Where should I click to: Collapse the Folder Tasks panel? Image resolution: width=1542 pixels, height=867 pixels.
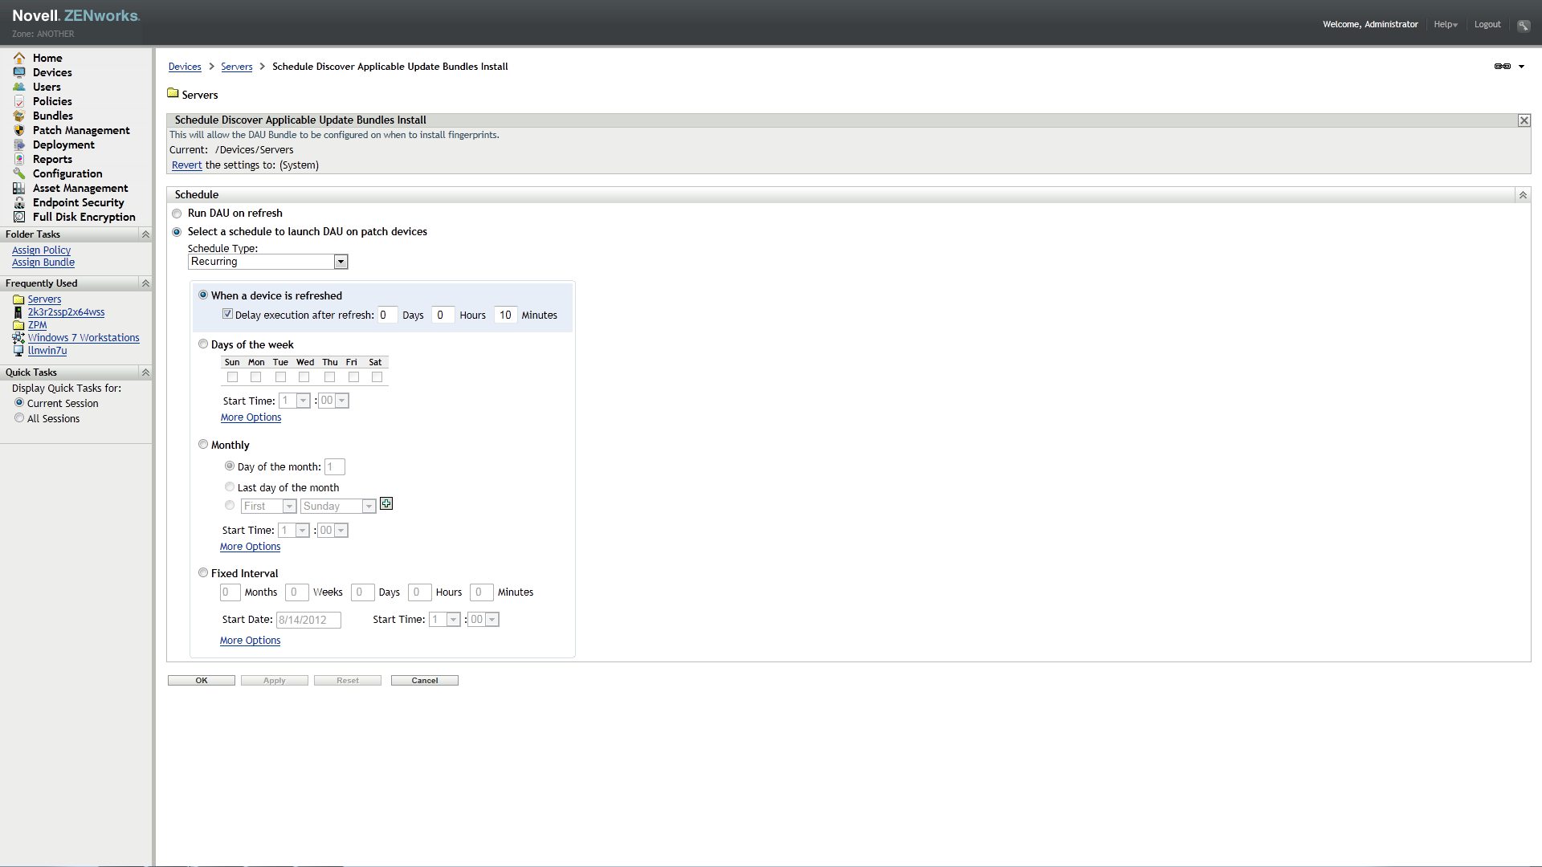pos(145,234)
